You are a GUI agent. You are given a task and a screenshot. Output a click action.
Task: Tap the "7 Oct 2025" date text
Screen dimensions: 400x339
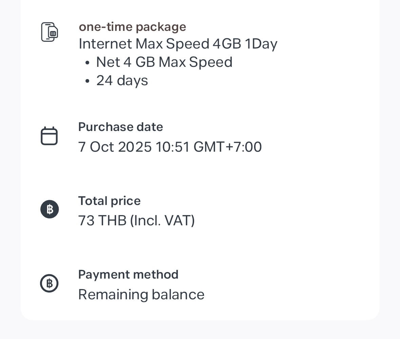[115, 147]
